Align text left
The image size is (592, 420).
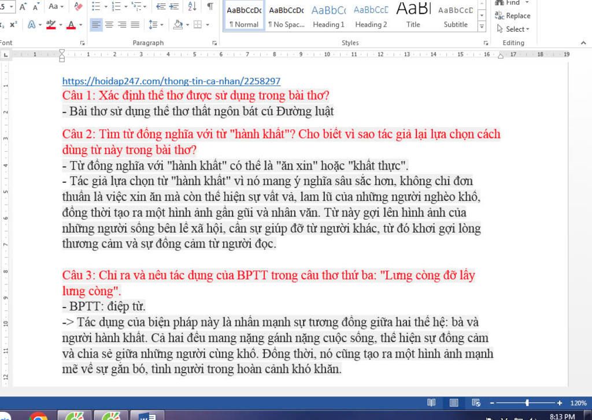(96, 25)
